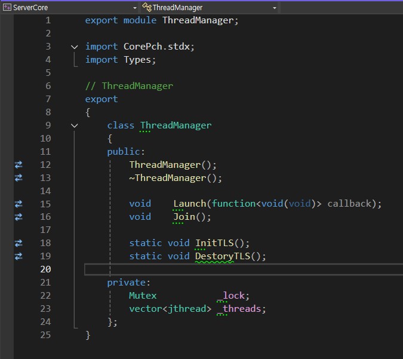403x359 pixels.
Task: Click line number 1 in the gutter
Action: (48, 20)
